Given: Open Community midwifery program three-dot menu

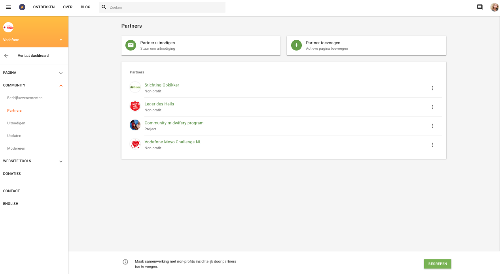Looking at the screenshot, I should point(432,126).
